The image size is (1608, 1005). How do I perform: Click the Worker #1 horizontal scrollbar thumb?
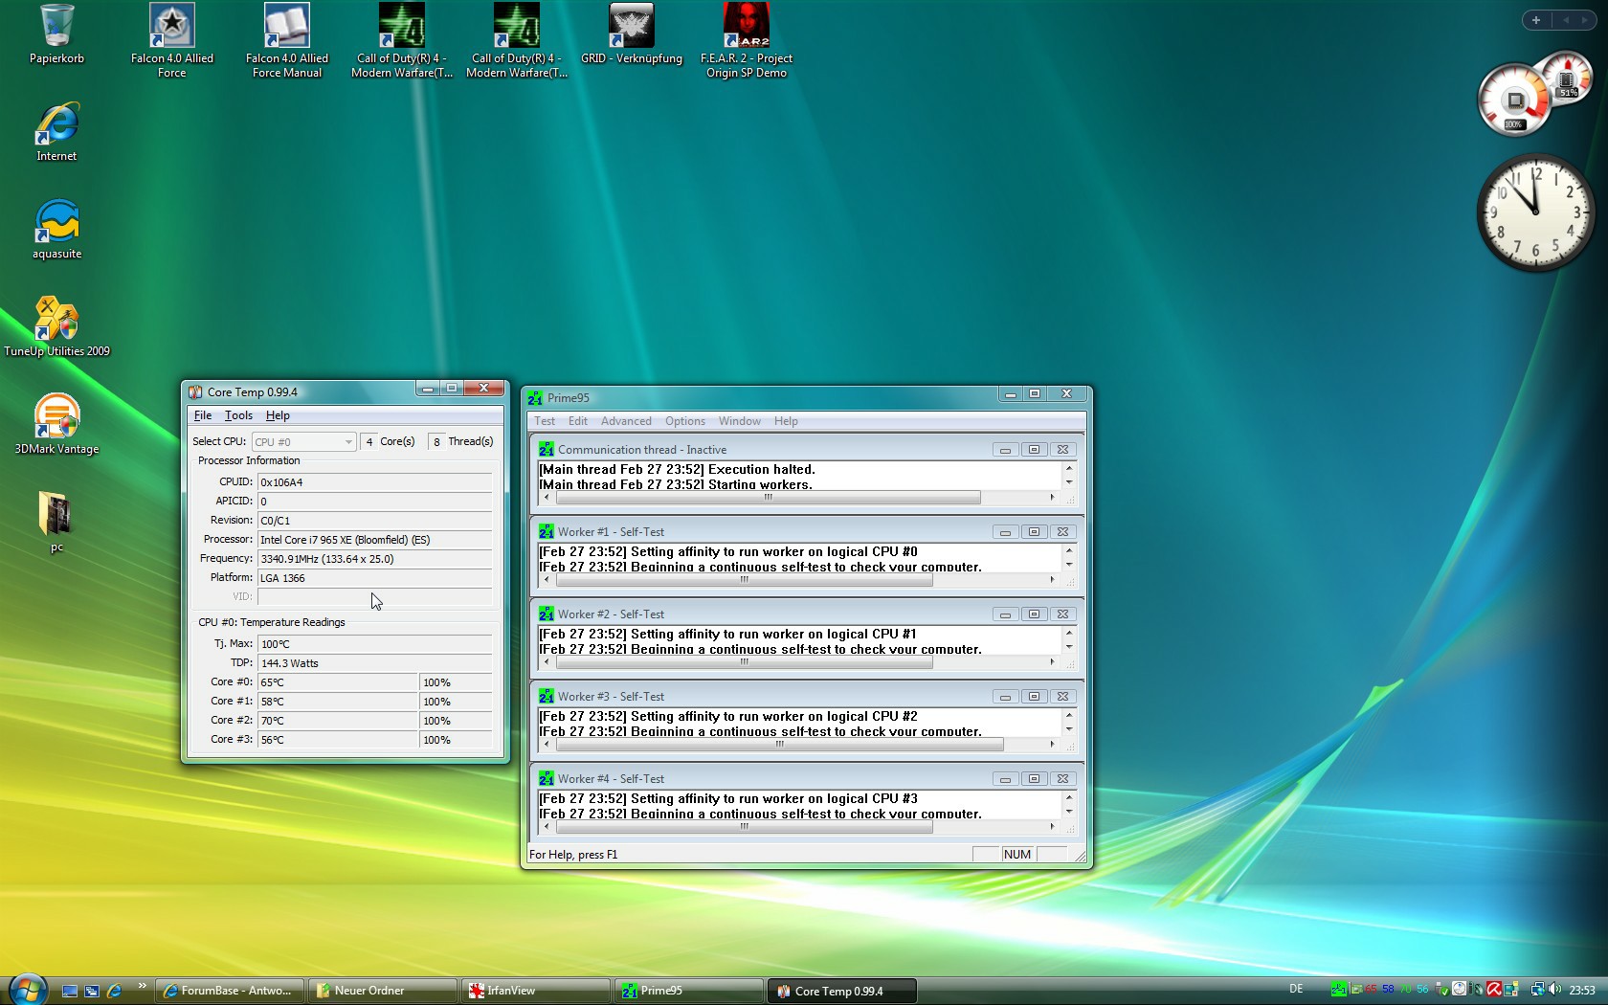744,580
